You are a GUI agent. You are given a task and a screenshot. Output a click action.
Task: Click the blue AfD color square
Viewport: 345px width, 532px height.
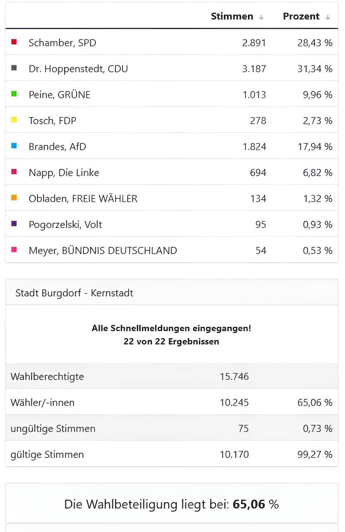14,146
